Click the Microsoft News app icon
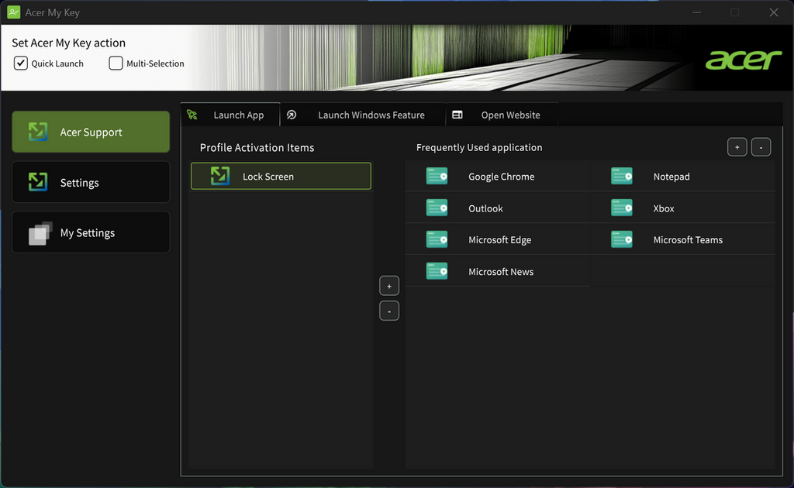 pos(437,271)
